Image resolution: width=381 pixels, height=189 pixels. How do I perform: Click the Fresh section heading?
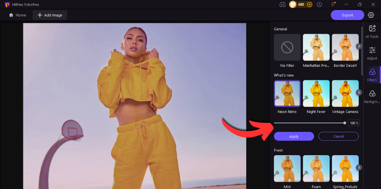coord(279,150)
